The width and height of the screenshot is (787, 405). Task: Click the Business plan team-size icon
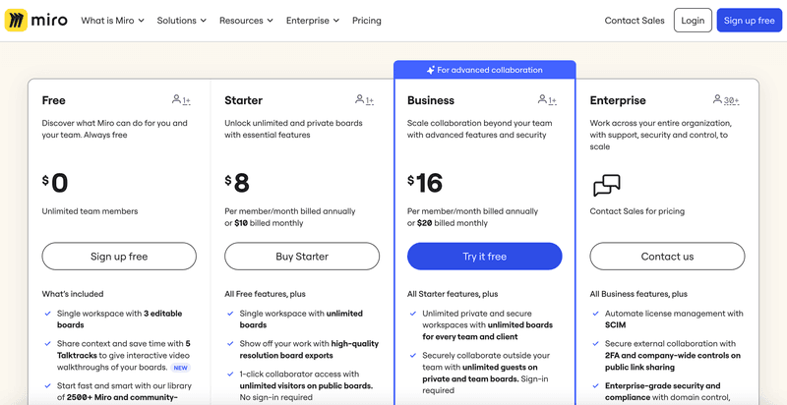(x=547, y=100)
